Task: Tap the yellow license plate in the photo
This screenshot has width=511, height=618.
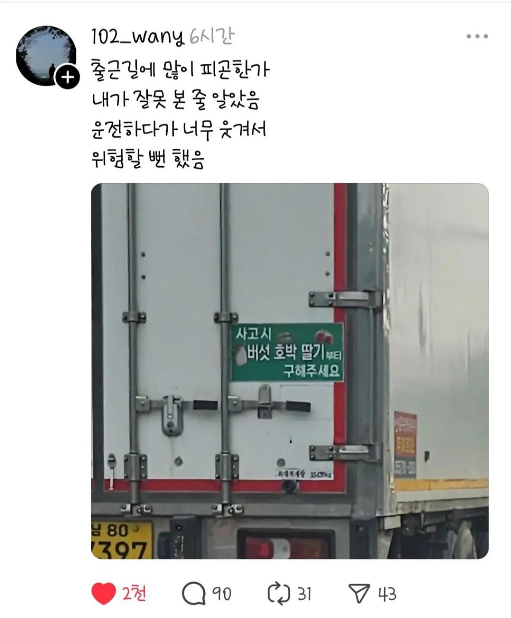Action: click(122, 540)
